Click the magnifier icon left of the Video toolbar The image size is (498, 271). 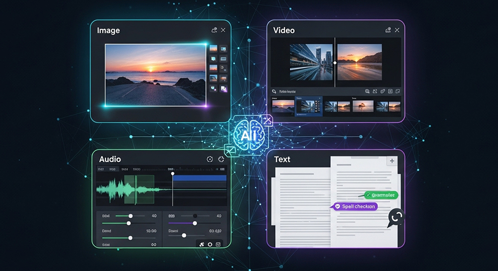273,91
